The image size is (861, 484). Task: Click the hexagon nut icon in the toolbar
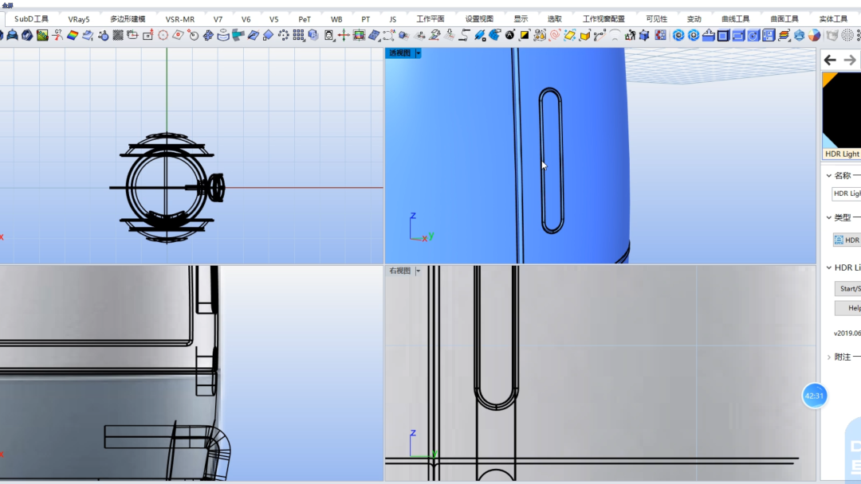pos(27,36)
